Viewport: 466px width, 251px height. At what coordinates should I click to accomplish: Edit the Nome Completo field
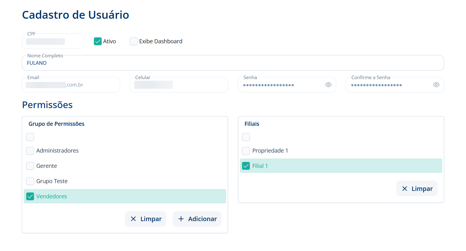(x=233, y=63)
